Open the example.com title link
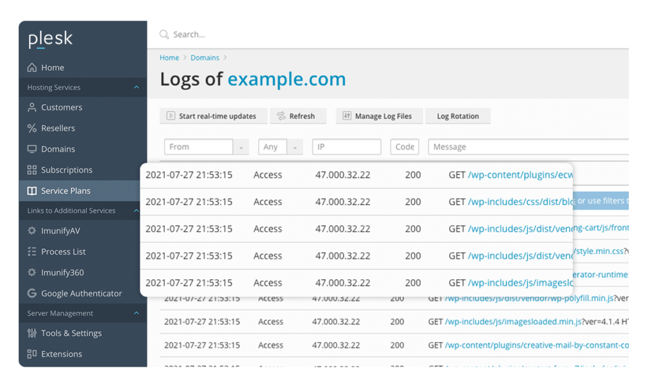Viewport: 659px width, 384px height. 286,79
